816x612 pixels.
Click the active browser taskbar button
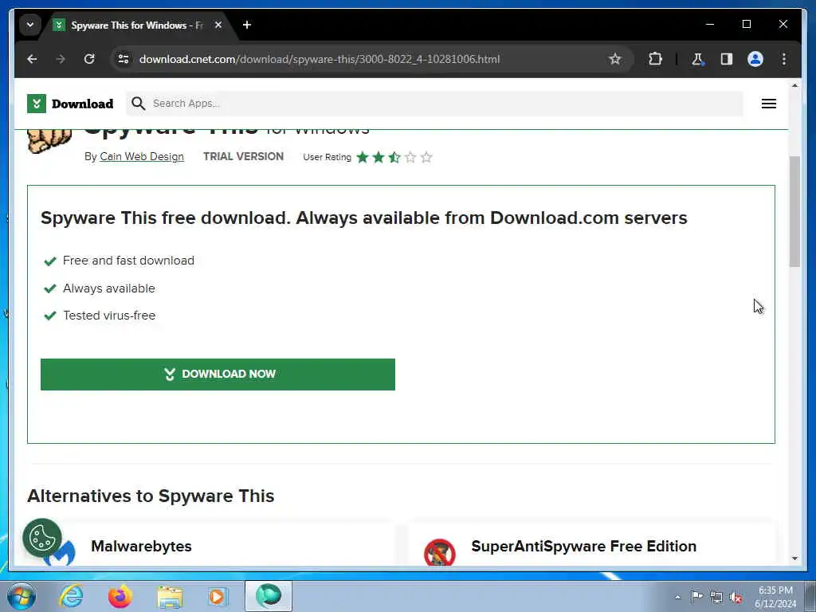coord(269,596)
